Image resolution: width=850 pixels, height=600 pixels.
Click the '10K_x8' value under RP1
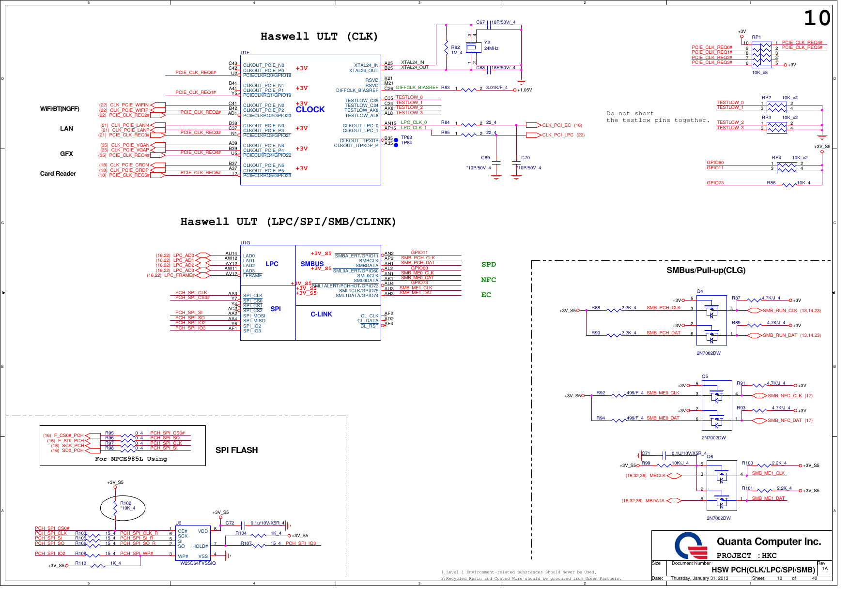(759, 73)
